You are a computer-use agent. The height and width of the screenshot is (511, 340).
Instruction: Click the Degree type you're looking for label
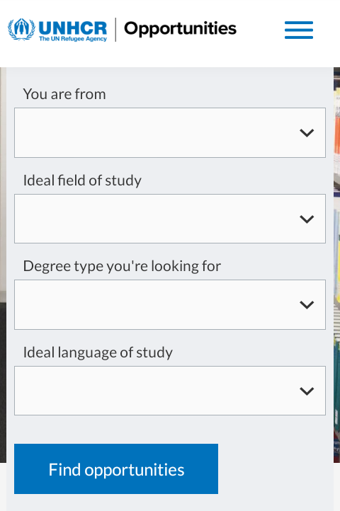tap(122, 266)
